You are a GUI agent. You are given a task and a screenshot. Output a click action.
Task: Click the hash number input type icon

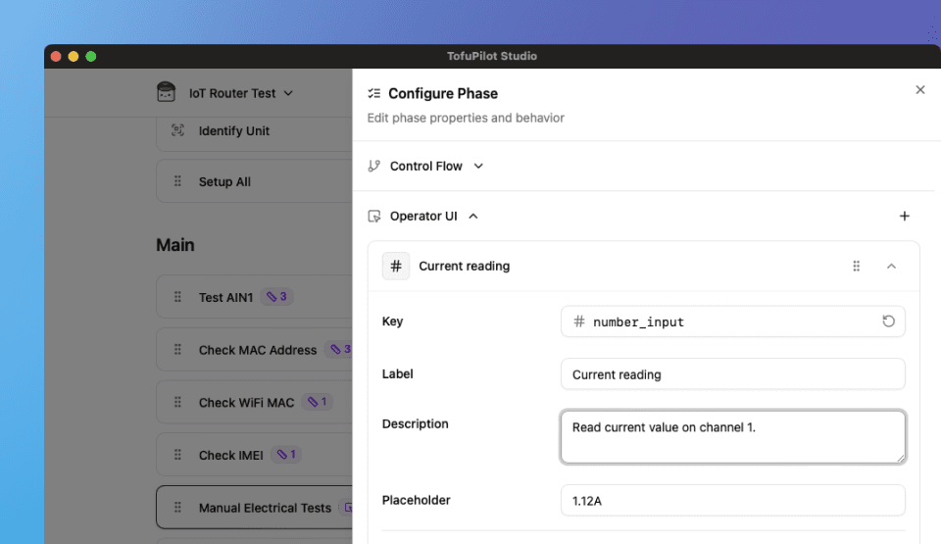(x=396, y=266)
